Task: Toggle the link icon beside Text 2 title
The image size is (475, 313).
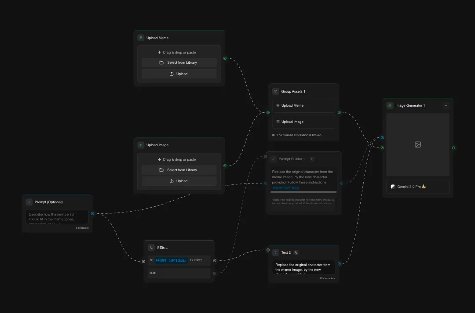Action: [296, 252]
